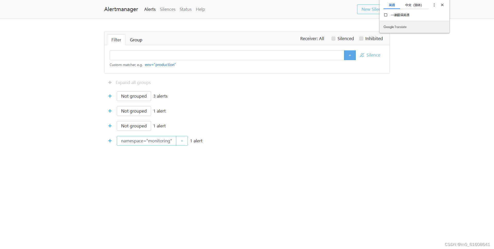Toggle the Inhibited checkbox
494x249 pixels.
point(361,39)
